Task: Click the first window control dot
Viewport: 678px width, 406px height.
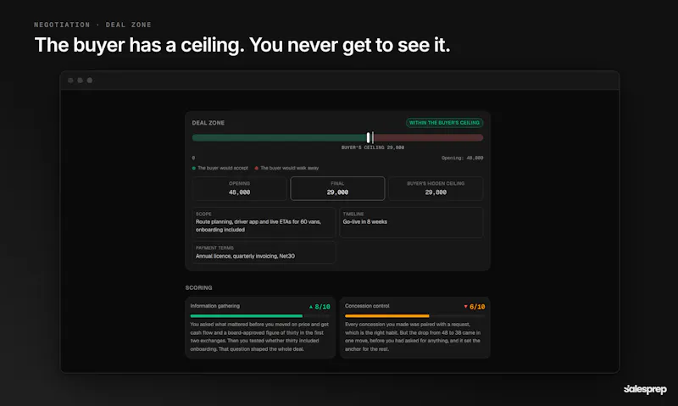Action: coord(70,81)
